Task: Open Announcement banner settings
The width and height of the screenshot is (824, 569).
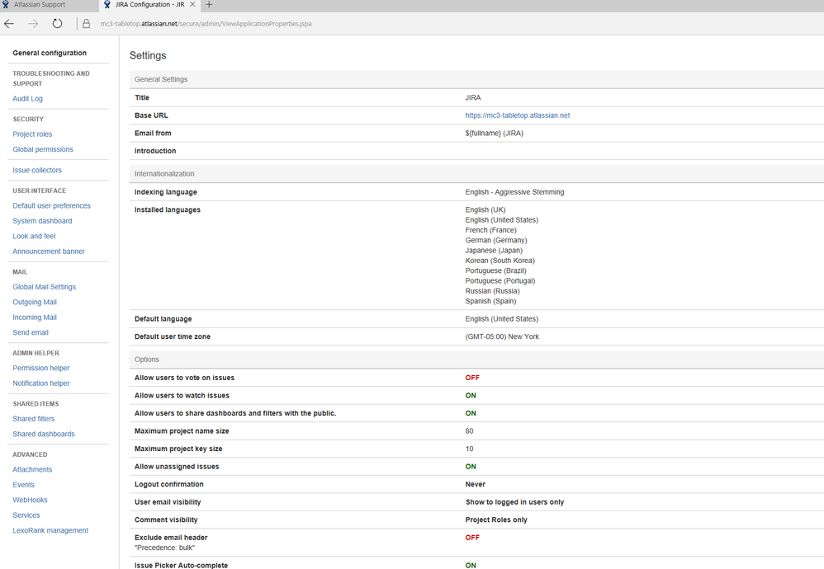Action: 49,252
